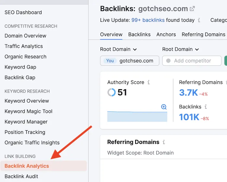Click the 3.7K referring domains value
Viewport: 227px width, 182px height.
click(188, 93)
